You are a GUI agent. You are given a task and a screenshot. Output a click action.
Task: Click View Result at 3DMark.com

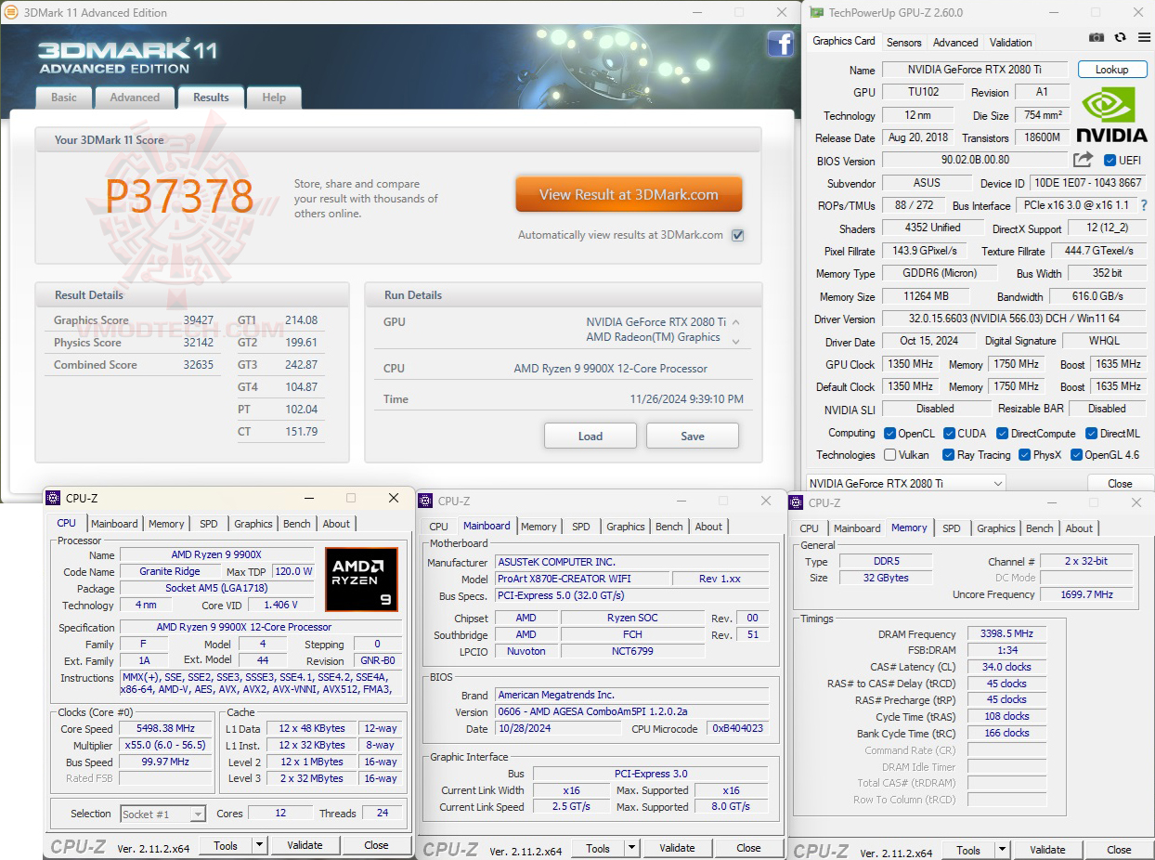[x=629, y=195]
